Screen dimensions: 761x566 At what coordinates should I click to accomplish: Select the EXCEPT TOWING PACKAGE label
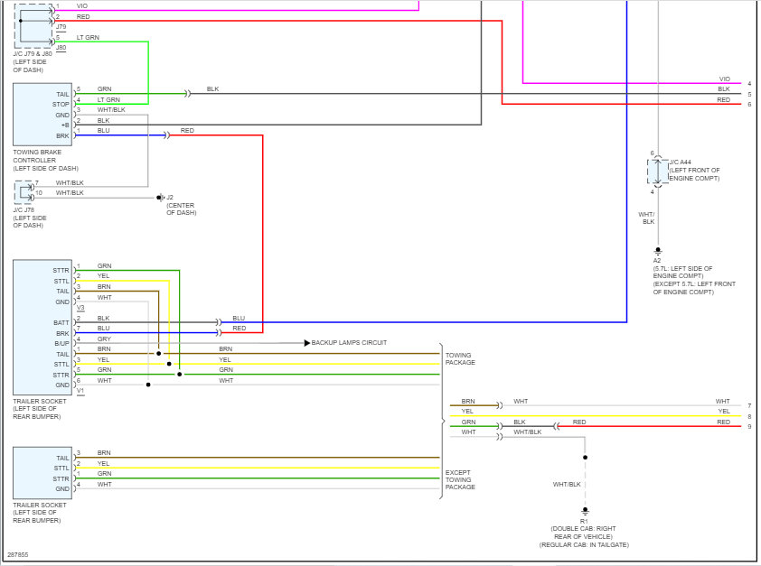tap(460, 479)
